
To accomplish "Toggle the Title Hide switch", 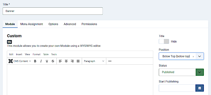I will (x=164, y=41).
